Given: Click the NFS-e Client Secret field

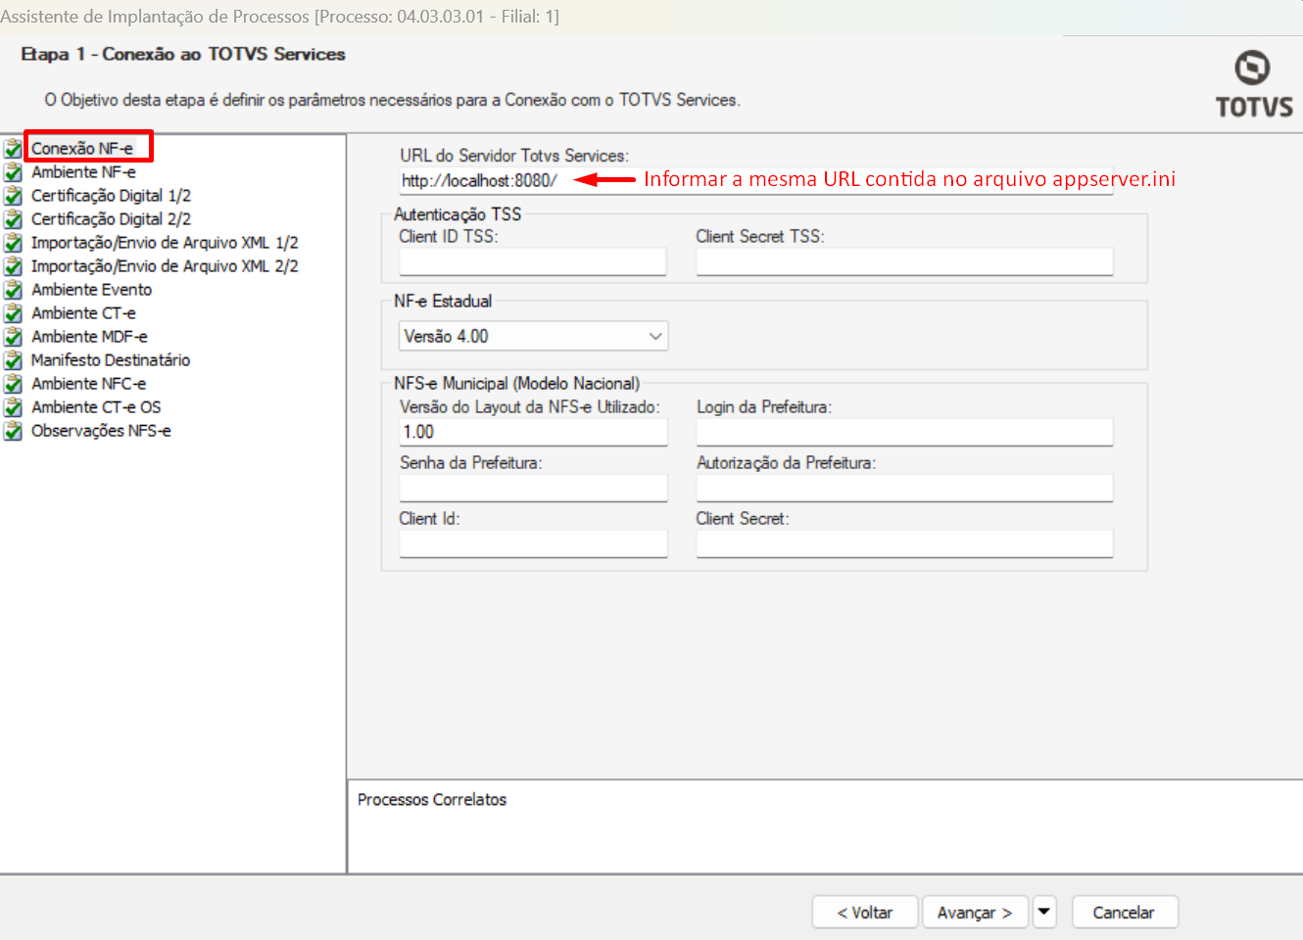Looking at the screenshot, I should tap(904, 543).
